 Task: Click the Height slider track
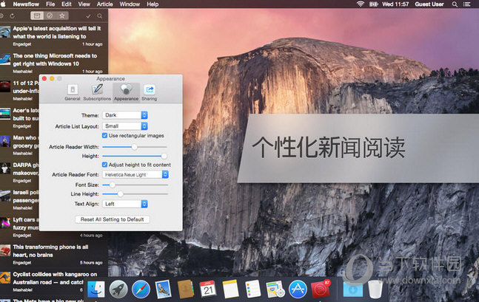coord(135,156)
